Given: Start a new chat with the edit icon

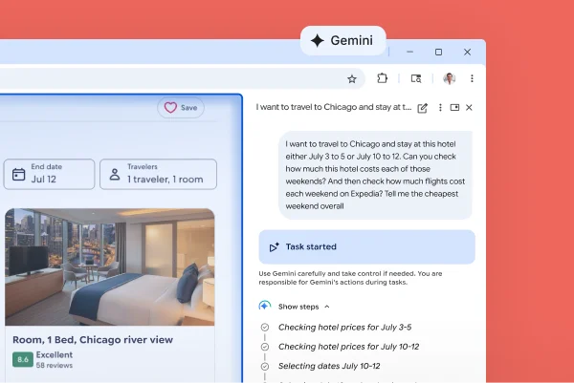Looking at the screenshot, I should [x=422, y=108].
